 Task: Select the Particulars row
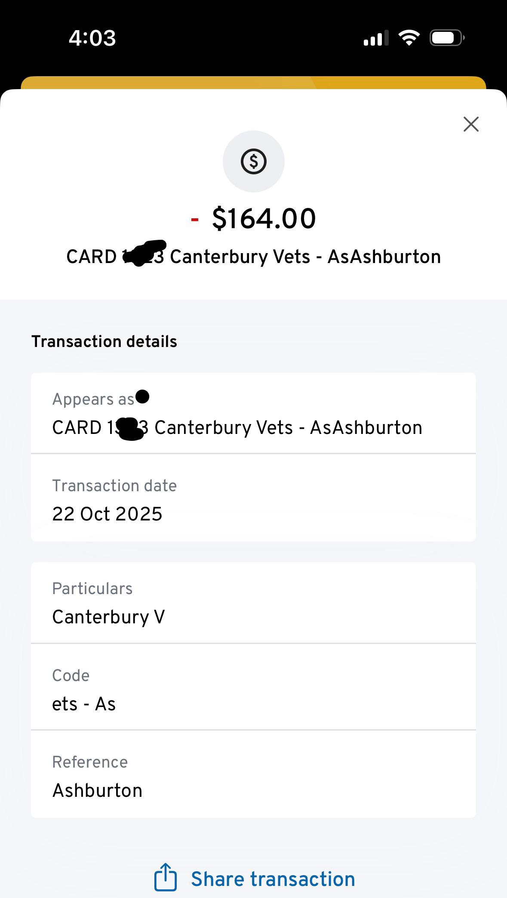coord(253,603)
